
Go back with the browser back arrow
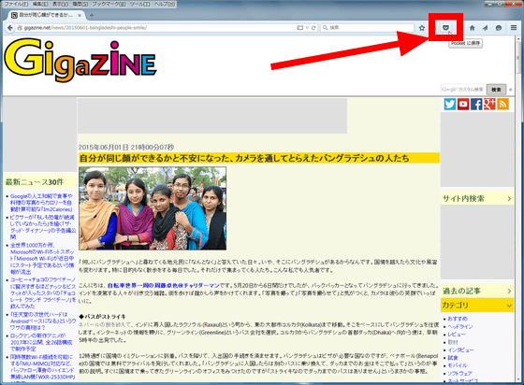(x=10, y=28)
